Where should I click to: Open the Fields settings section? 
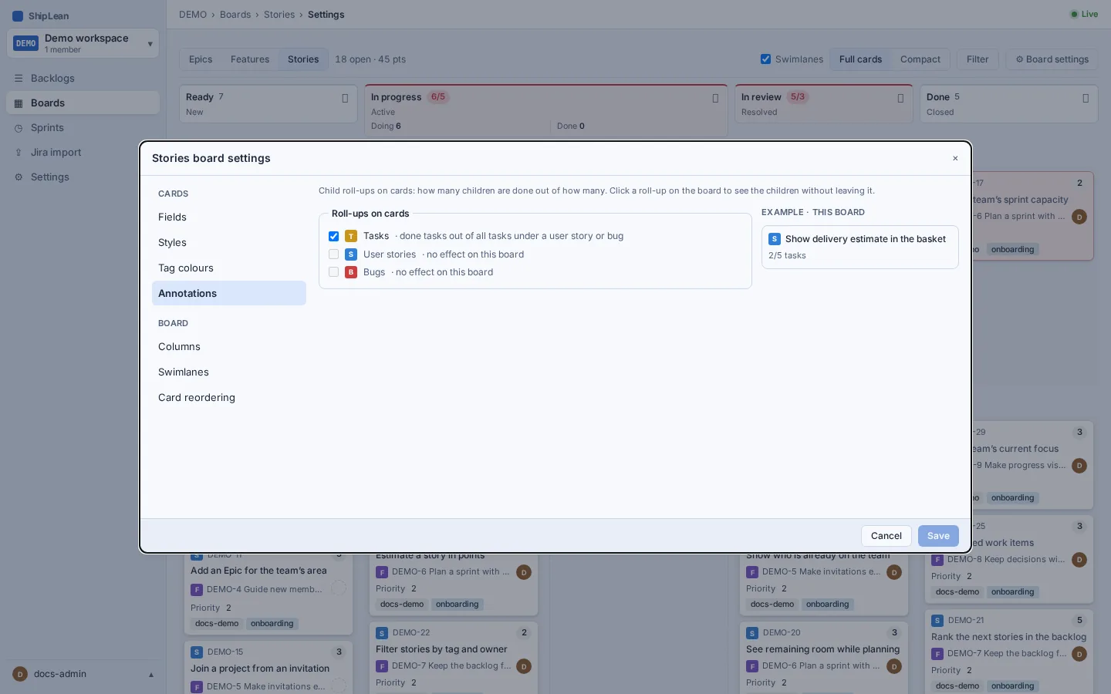tap(228, 217)
